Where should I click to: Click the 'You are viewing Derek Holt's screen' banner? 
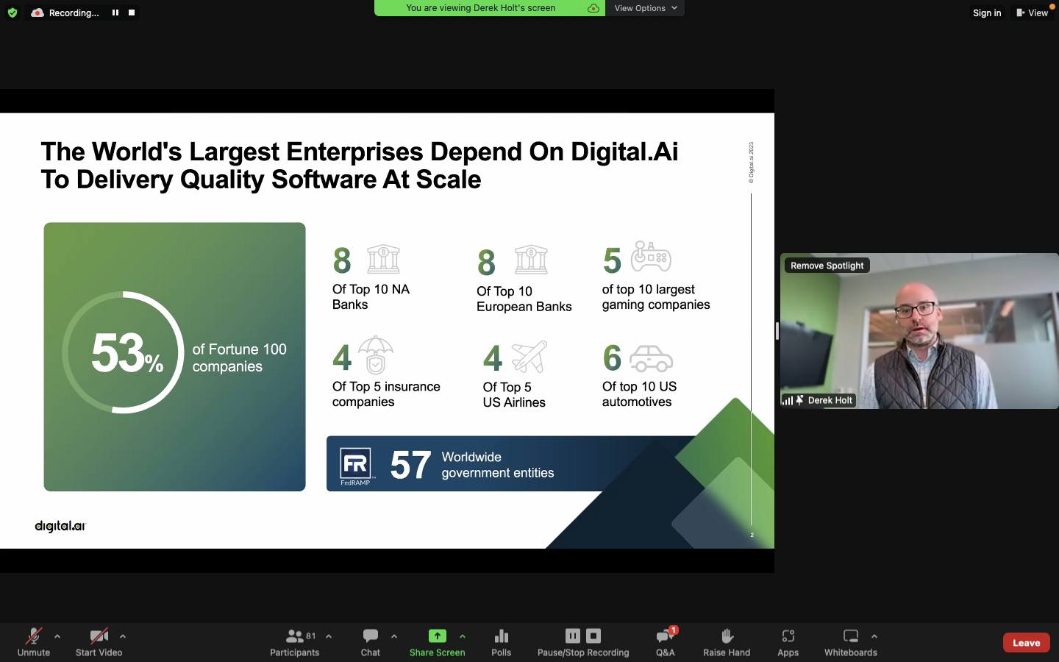pyautogui.click(x=489, y=8)
